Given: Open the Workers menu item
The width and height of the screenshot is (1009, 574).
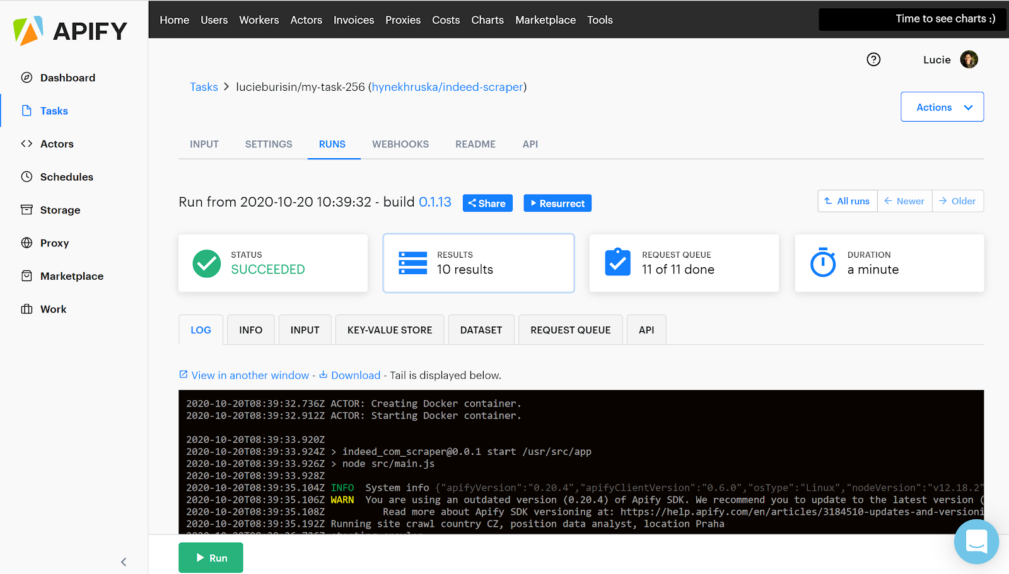Looking at the screenshot, I should 259,20.
